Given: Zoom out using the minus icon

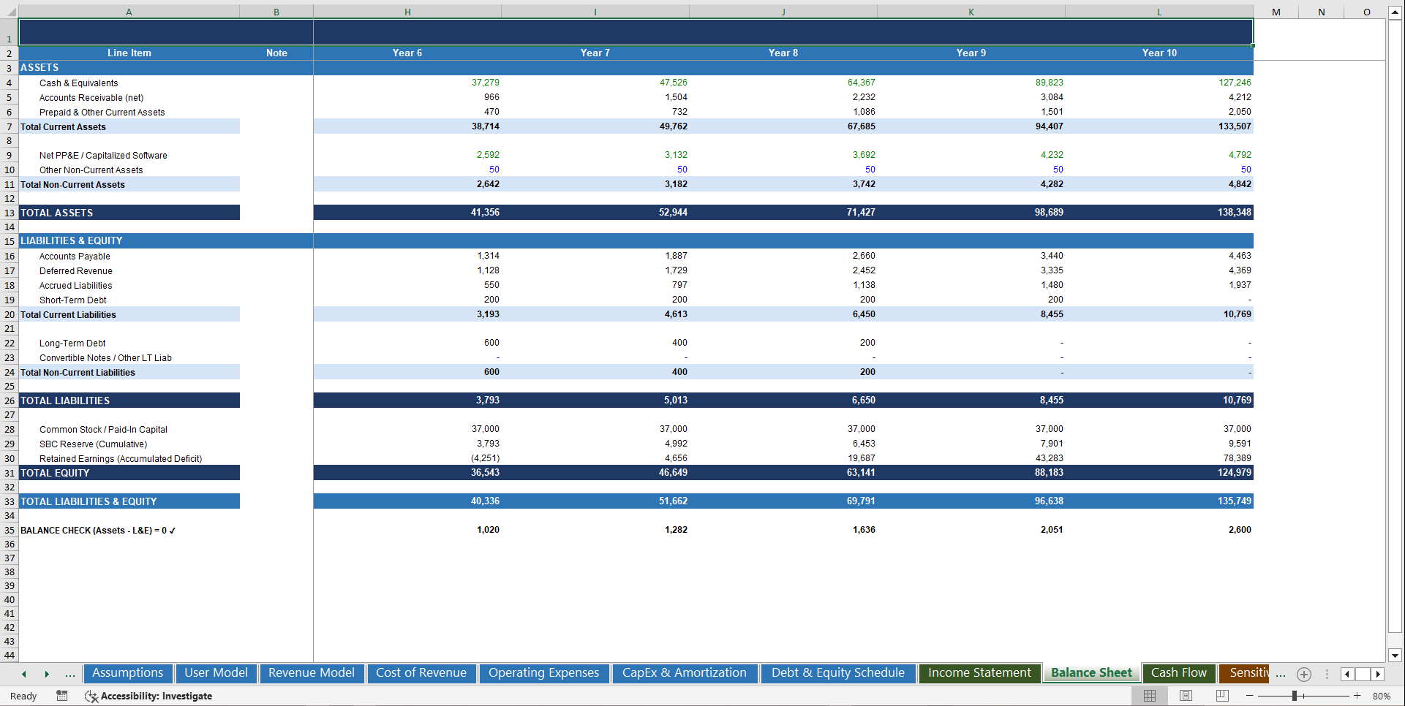Looking at the screenshot, I should tap(1250, 695).
